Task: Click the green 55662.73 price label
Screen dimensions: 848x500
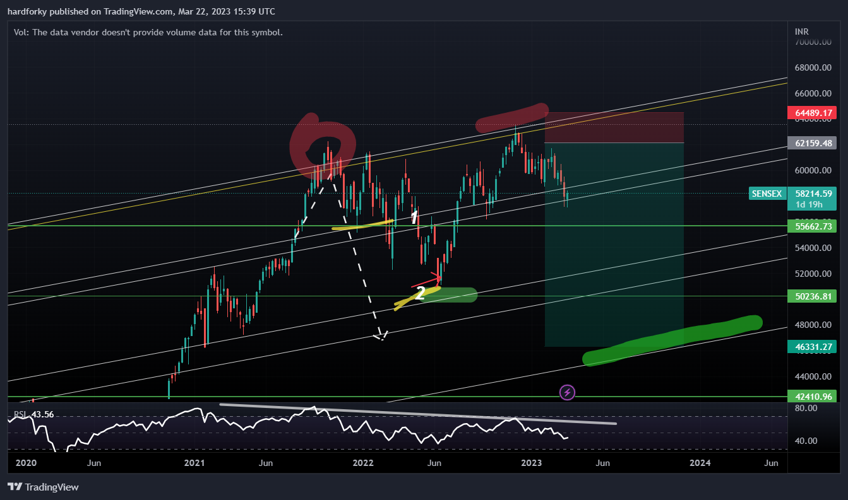Action: coord(812,226)
